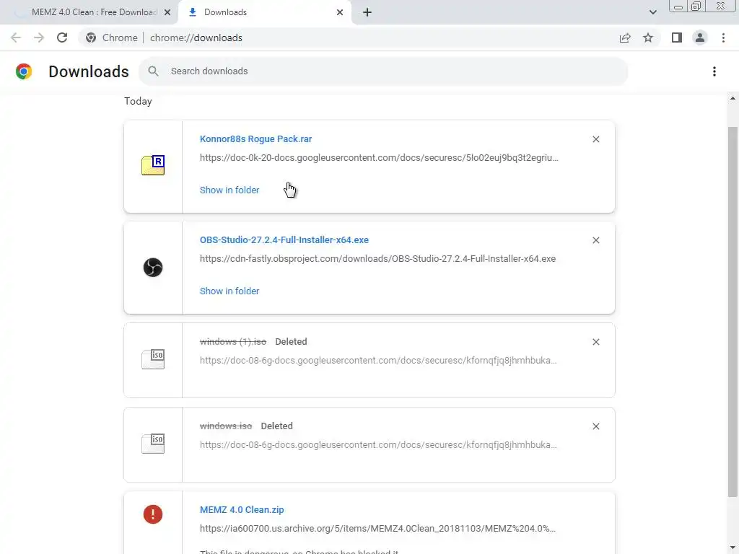Click the page vertical scrollbar
The height and width of the screenshot is (554, 739).
(x=733, y=310)
